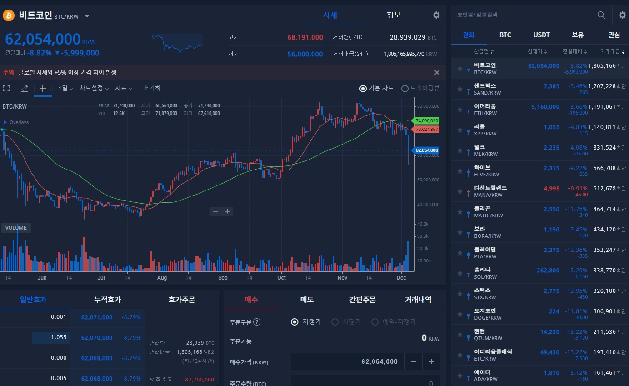Star the 리플 row as favorite
The width and height of the screenshot is (629, 386).
[x=459, y=130]
